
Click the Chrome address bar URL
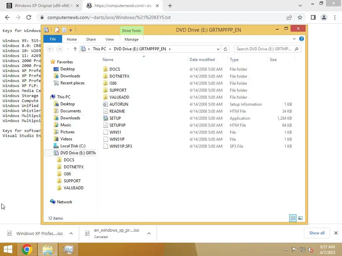point(109,17)
